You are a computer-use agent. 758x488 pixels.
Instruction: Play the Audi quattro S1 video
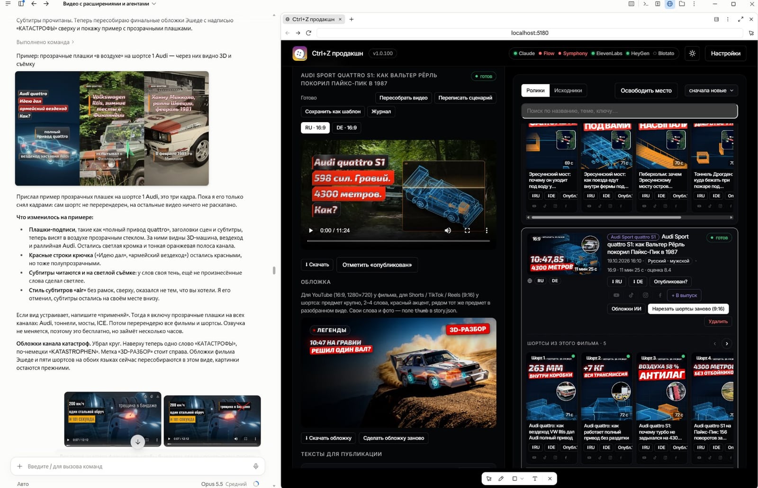(311, 231)
